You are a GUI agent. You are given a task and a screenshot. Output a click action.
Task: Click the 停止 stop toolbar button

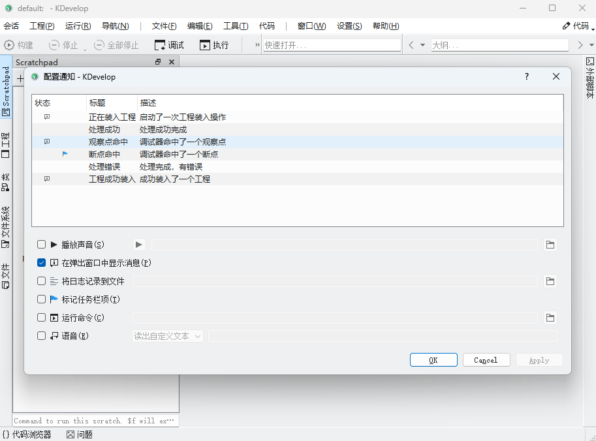(x=63, y=45)
